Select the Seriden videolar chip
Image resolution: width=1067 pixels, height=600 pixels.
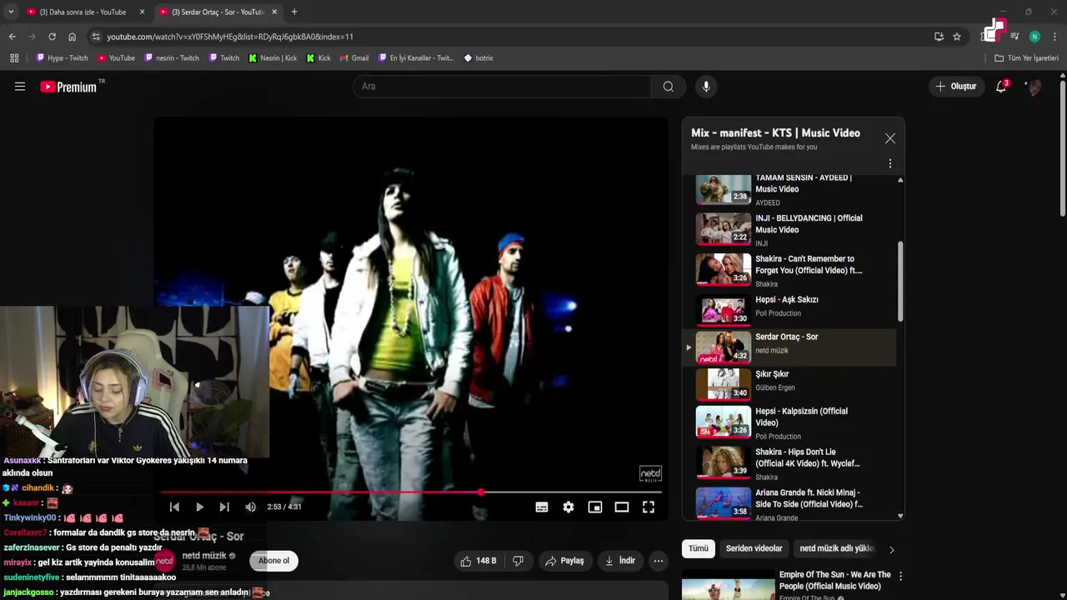click(x=754, y=548)
